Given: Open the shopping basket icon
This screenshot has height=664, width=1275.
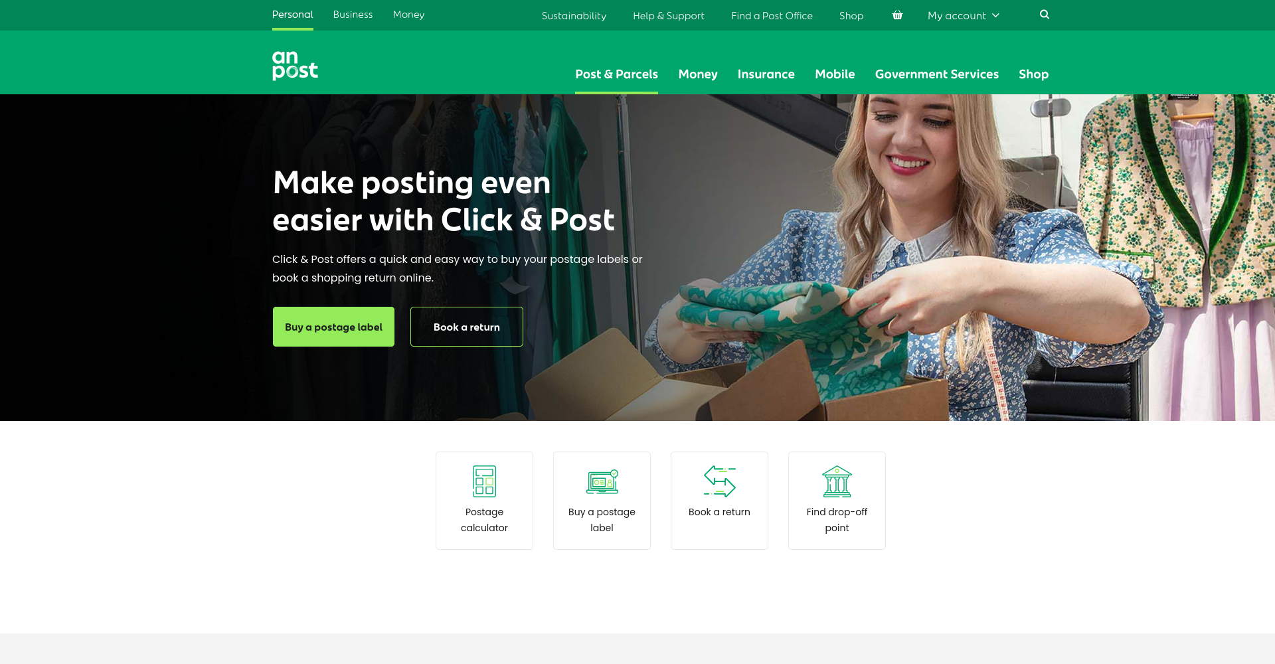Looking at the screenshot, I should tap(897, 15).
